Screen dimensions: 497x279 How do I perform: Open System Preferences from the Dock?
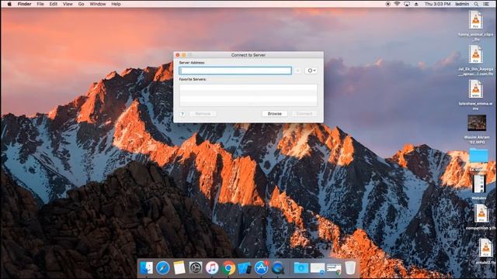pos(196,268)
